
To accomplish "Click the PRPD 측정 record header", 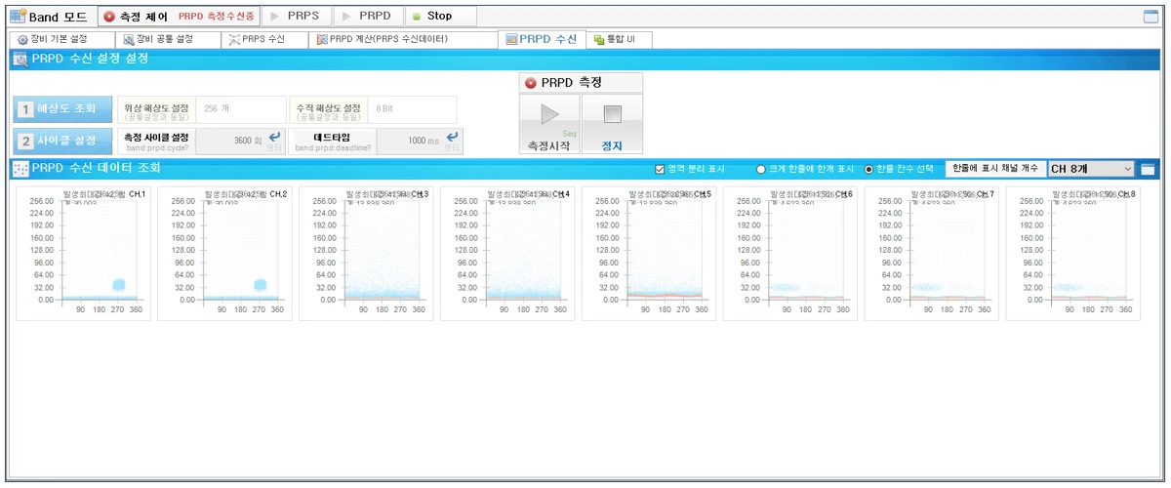I will [x=581, y=83].
